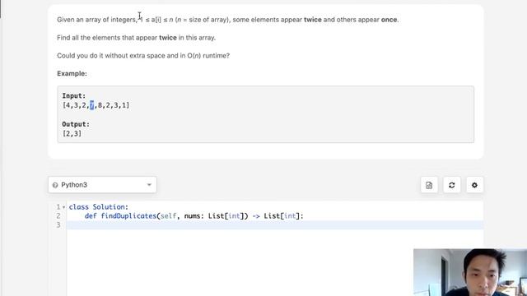This screenshot has width=527, height=296.
Task: Click the 'Input:' label in example
Action: pyautogui.click(x=74, y=96)
